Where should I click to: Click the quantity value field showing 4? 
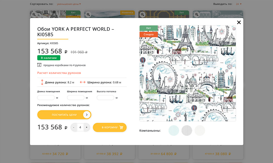pyautogui.click(x=80, y=127)
